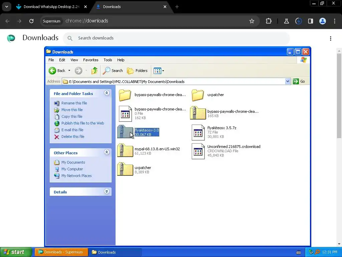Screen dimensions: 342x257
Task: Open the Explorer Search magnifier
Action: click(x=107, y=71)
